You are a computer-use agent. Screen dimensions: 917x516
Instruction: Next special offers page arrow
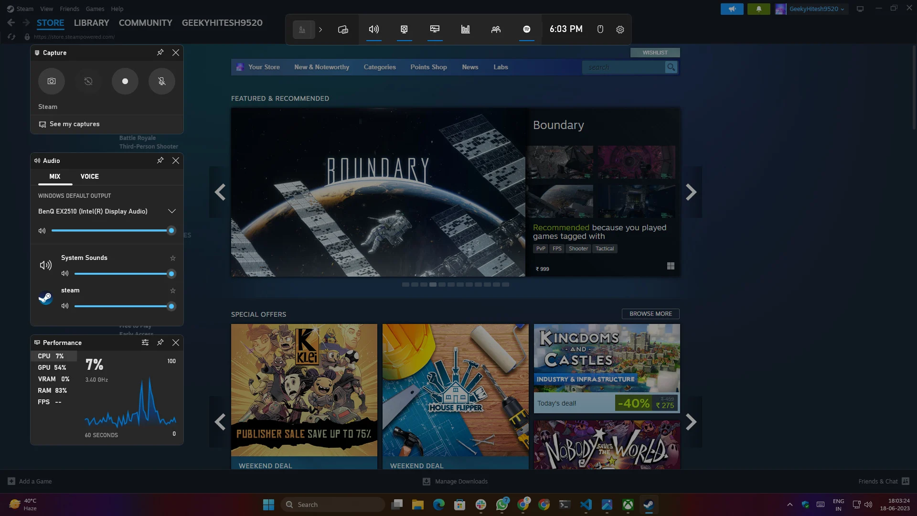[x=691, y=422]
